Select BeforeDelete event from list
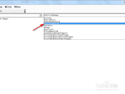The image size is (125, 94). (x=84, y=20)
